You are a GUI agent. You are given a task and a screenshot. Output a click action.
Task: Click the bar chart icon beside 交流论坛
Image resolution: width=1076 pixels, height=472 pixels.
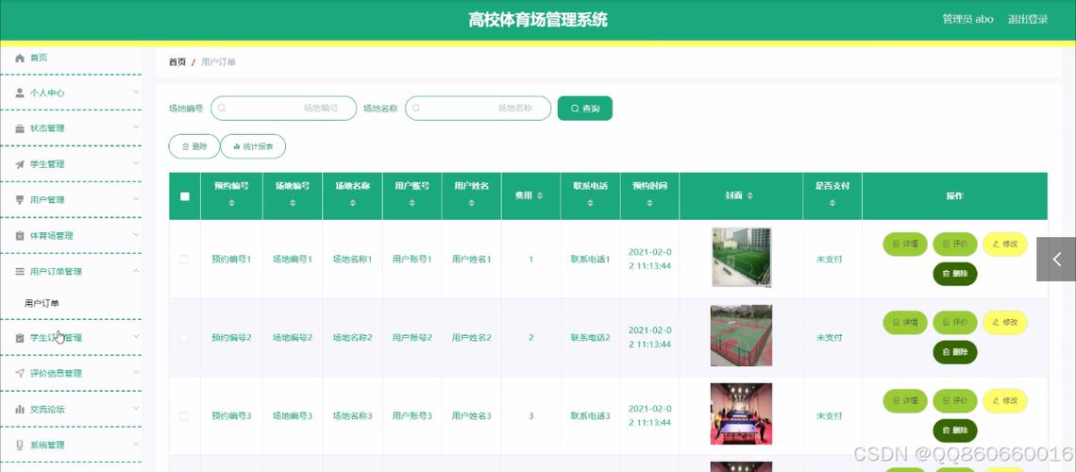tap(20, 409)
